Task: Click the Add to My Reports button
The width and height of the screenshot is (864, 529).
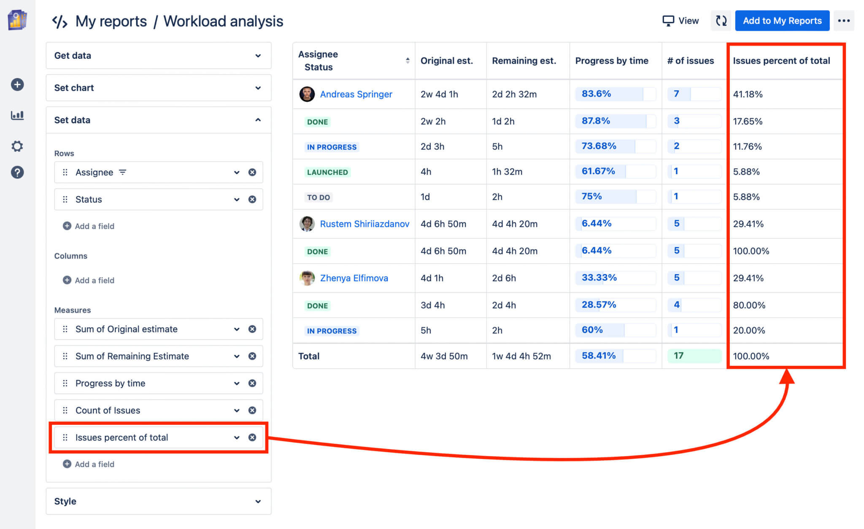Action: pyautogui.click(x=782, y=20)
